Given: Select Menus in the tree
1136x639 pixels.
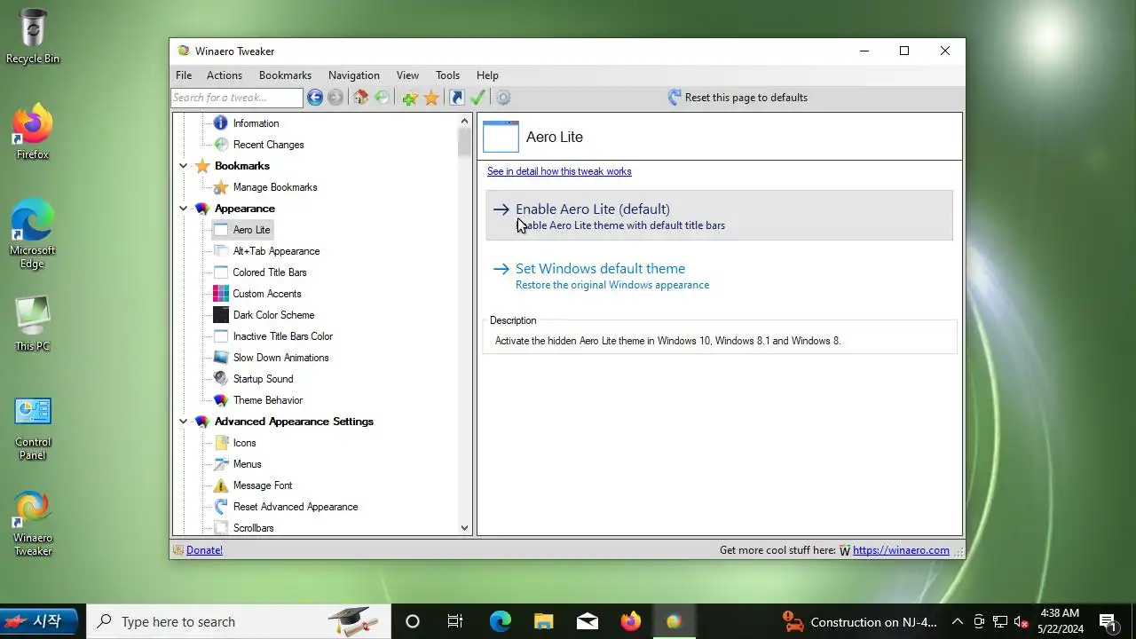Looking at the screenshot, I should pyautogui.click(x=247, y=464).
